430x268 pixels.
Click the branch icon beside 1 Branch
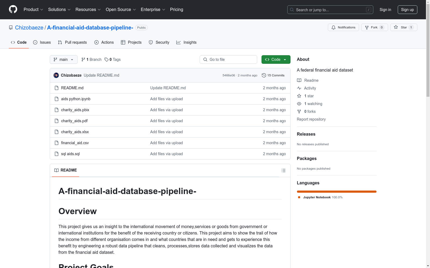click(83, 59)
